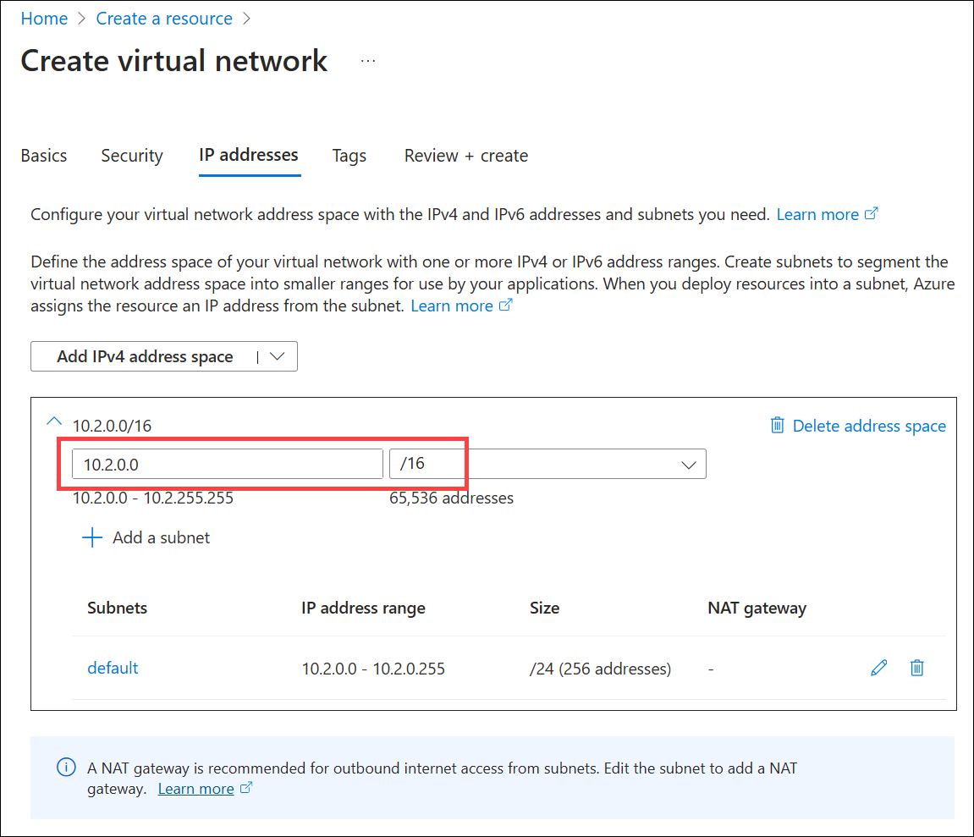Open the ellipsis menu beside Create virtual network
974x837 pixels.
pyautogui.click(x=367, y=59)
